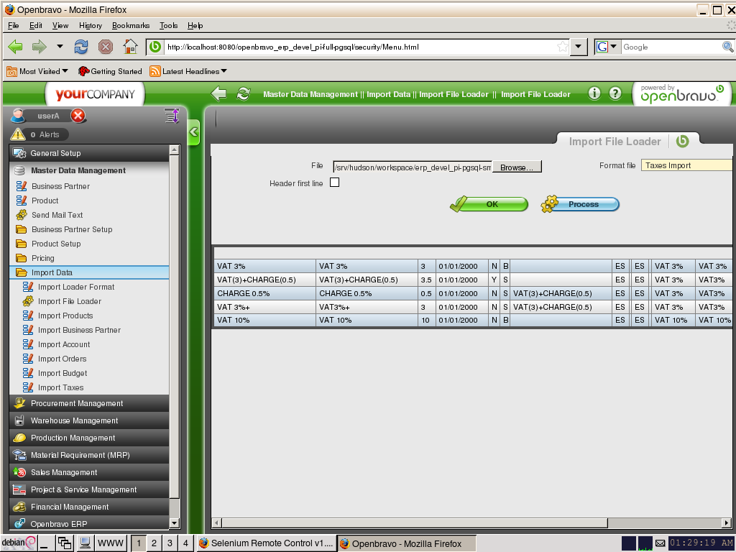This screenshot has width=736, height=552.
Task: Expand the General Setup menu section
Action: tap(89, 153)
